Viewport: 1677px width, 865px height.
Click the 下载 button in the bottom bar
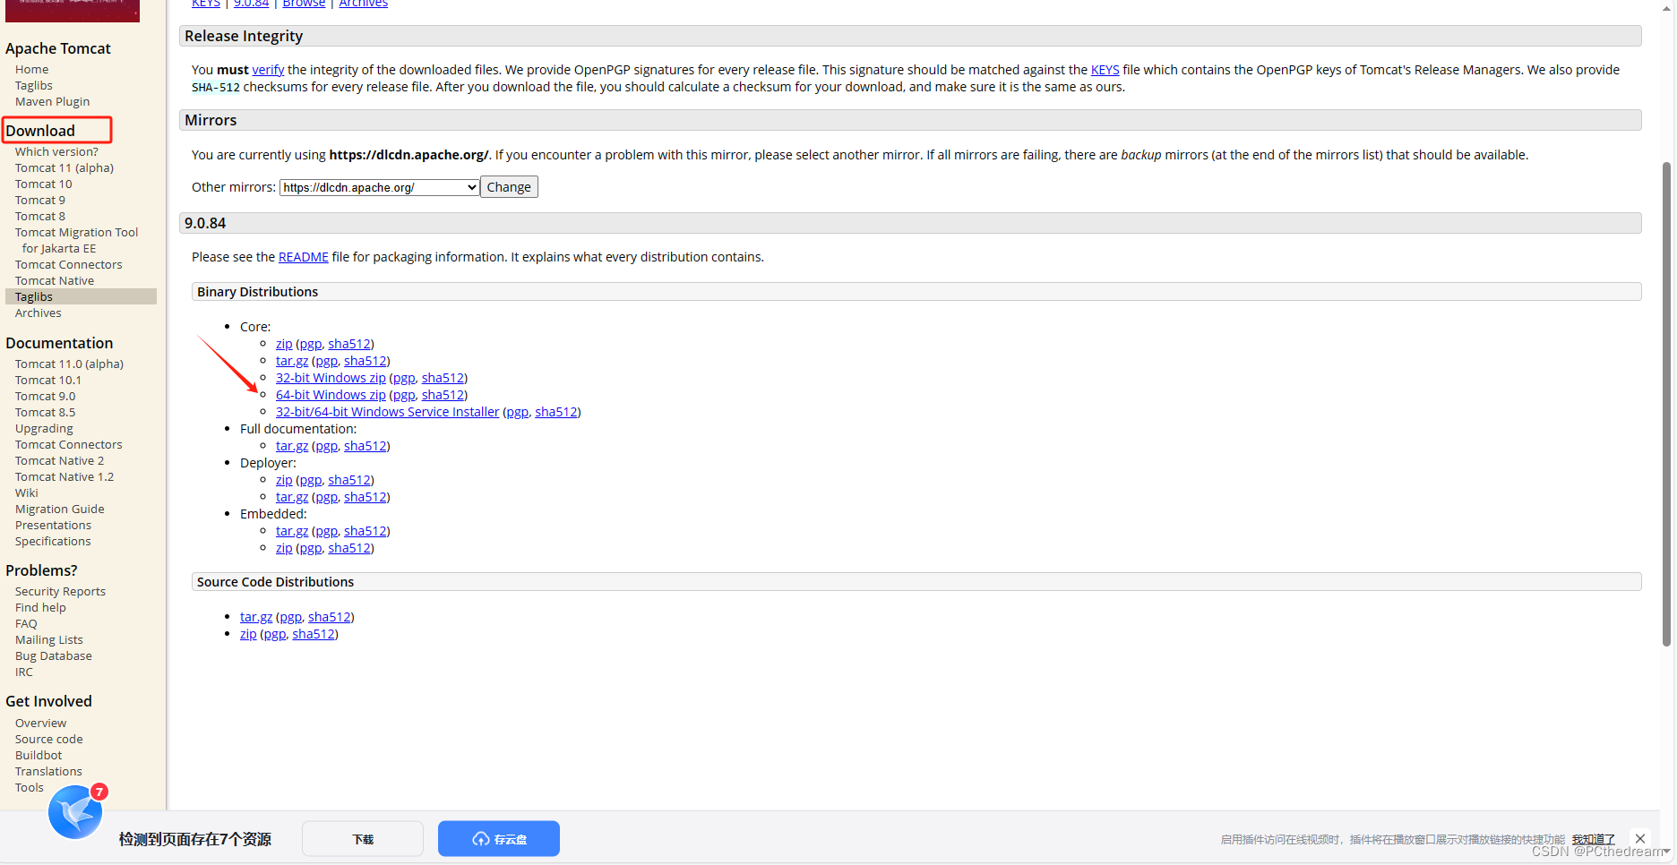(x=363, y=839)
